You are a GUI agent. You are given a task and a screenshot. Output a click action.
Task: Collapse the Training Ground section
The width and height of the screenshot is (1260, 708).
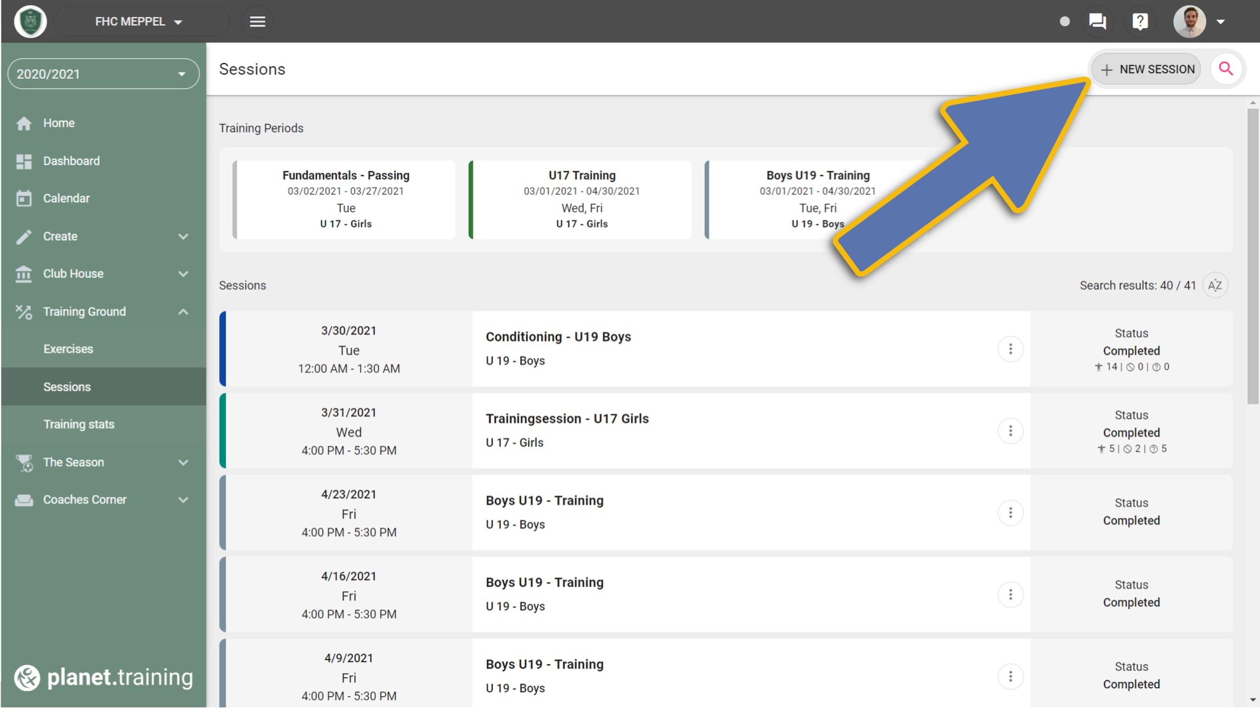pyautogui.click(x=103, y=312)
